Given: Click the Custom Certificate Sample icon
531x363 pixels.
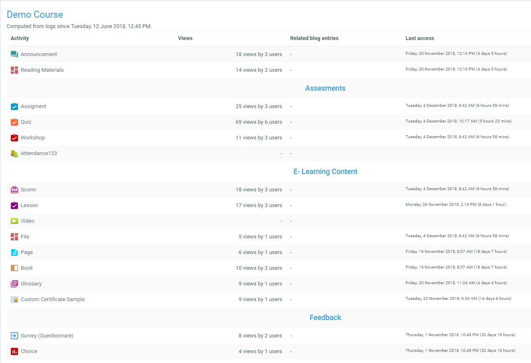Looking at the screenshot, I should (x=14, y=299).
